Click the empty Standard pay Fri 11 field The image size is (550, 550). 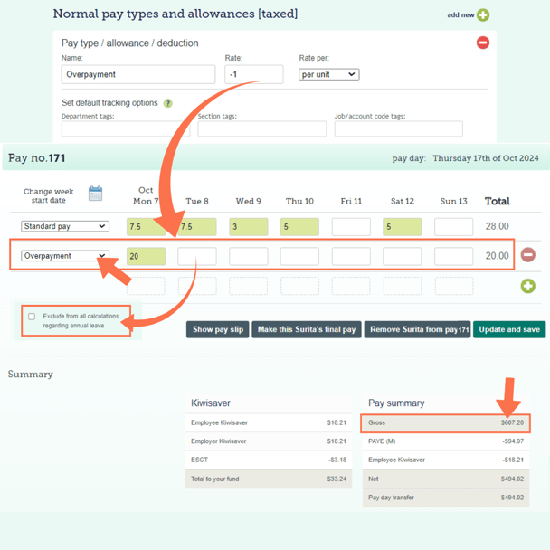351,226
